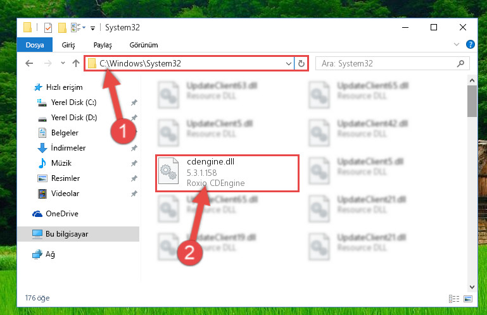Screen dimensions: 487x315
Task: Open recent locations dropdown arrow
Action: [63, 63]
